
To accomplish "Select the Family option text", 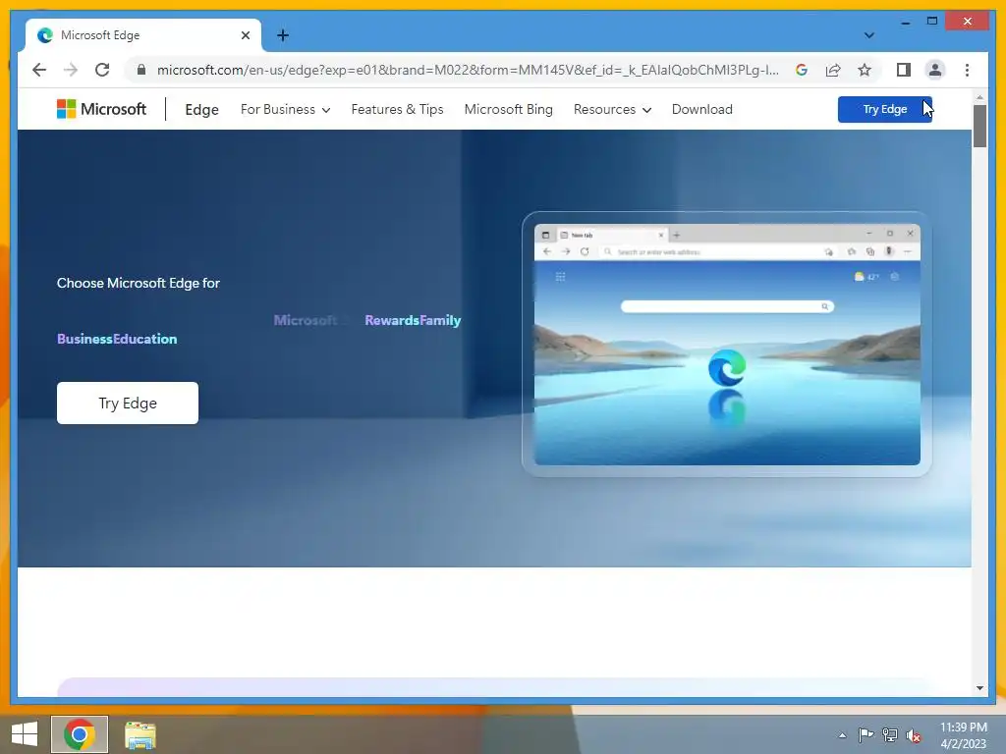I will click(440, 321).
